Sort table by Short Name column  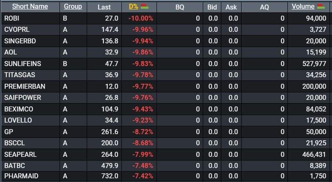click(x=30, y=7)
